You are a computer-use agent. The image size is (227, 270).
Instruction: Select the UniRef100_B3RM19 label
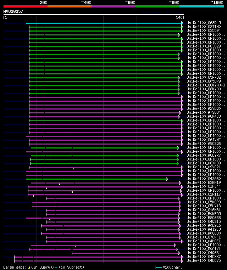click(x=204, y=182)
